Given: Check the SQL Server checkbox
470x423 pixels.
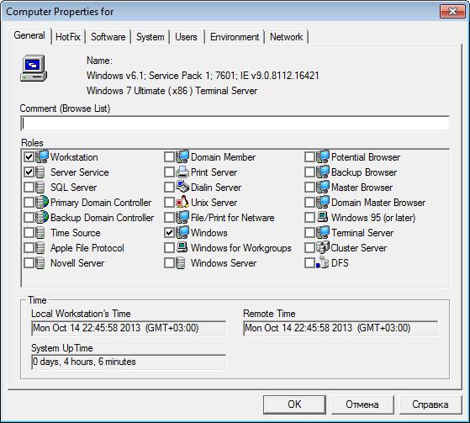Looking at the screenshot, I should pyautogui.click(x=29, y=188).
